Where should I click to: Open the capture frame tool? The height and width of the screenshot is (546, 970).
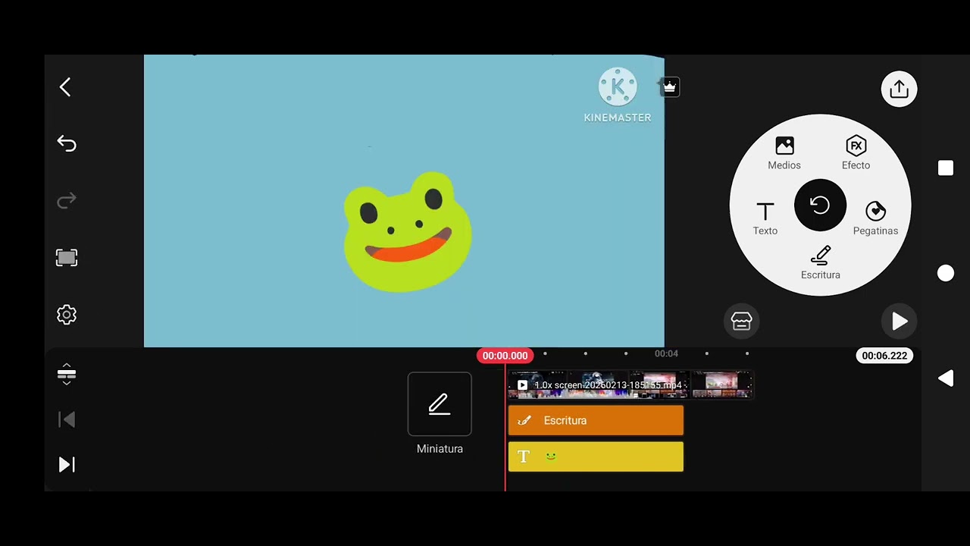[x=67, y=258]
